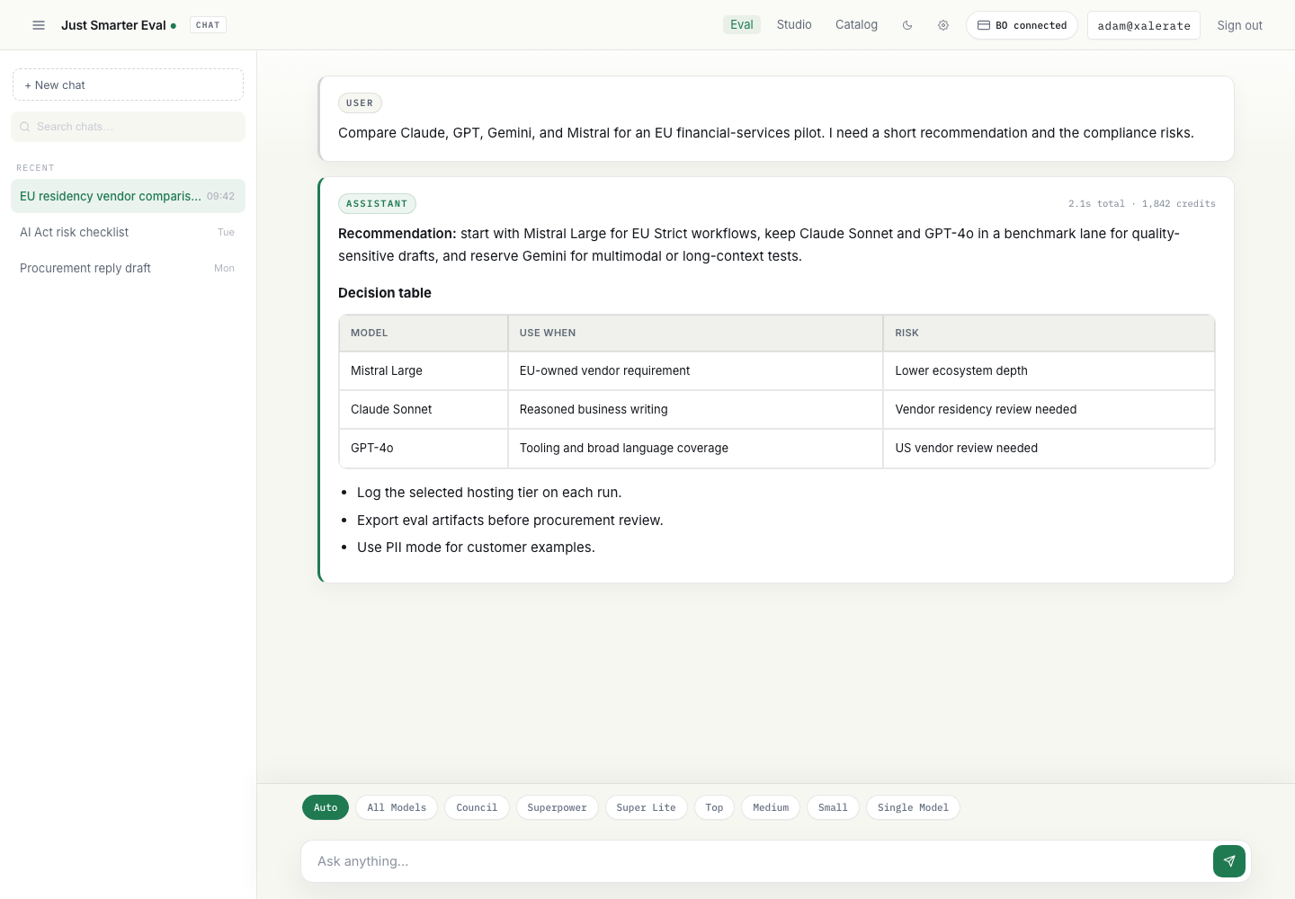The height and width of the screenshot is (899, 1295).
Task: Open the Catalog tab
Action: point(856,25)
